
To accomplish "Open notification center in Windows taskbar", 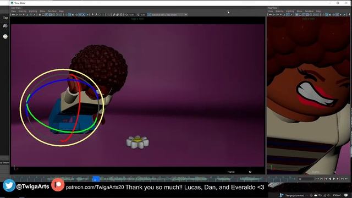I will coord(346,195).
